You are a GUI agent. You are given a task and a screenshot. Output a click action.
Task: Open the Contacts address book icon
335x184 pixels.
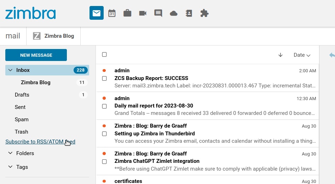coord(189,13)
